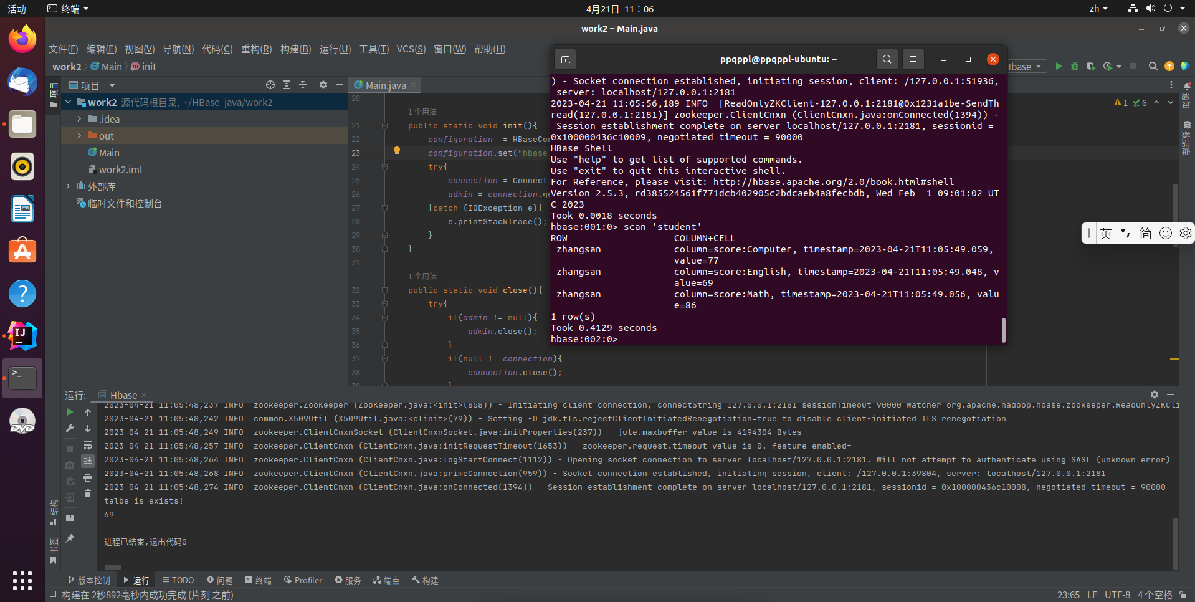This screenshot has width=1195, height=602.
Task: Run the Hbase configuration with the green play button
Action: click(x=1058, y=66)
